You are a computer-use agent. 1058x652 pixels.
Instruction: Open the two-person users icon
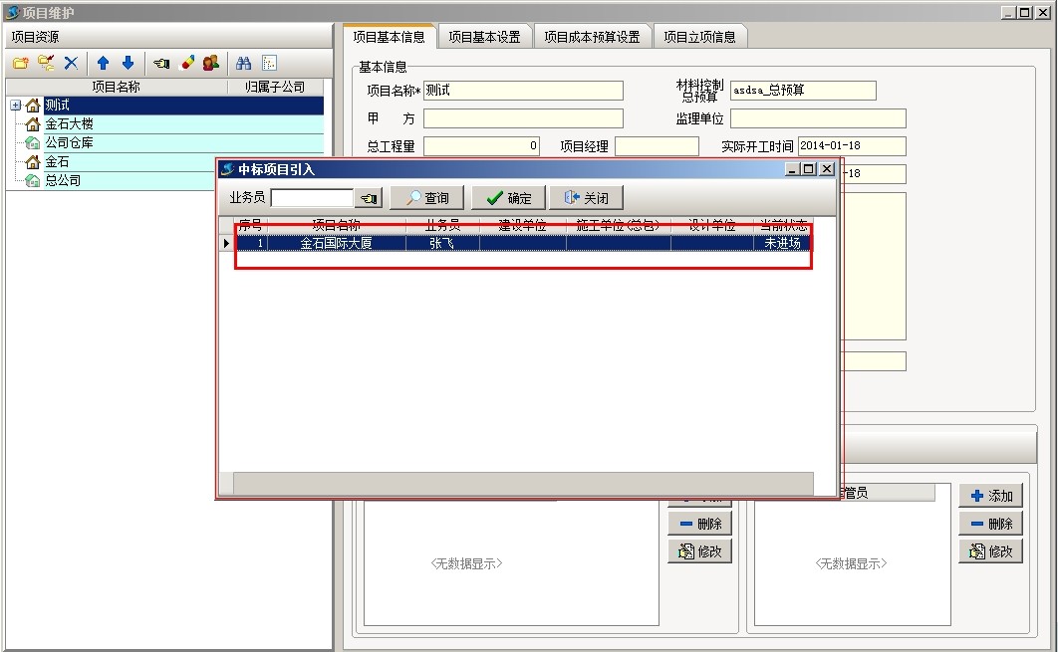[210, 63]
